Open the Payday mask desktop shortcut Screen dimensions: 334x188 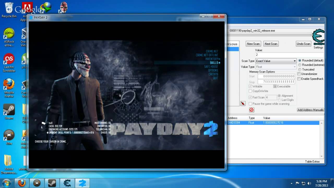point(63,7)
